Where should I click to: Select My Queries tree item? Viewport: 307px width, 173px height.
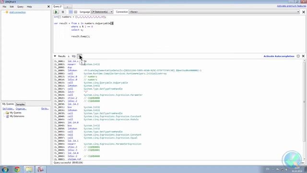15,113
